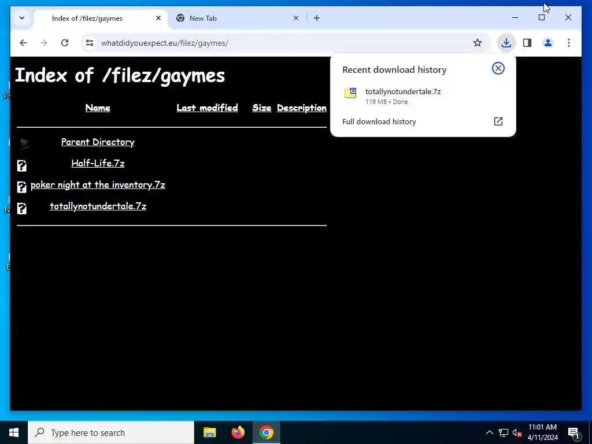Open totallynotundertale.7z from download history
This screenshot has width=592, height=444.
(403, 92)
